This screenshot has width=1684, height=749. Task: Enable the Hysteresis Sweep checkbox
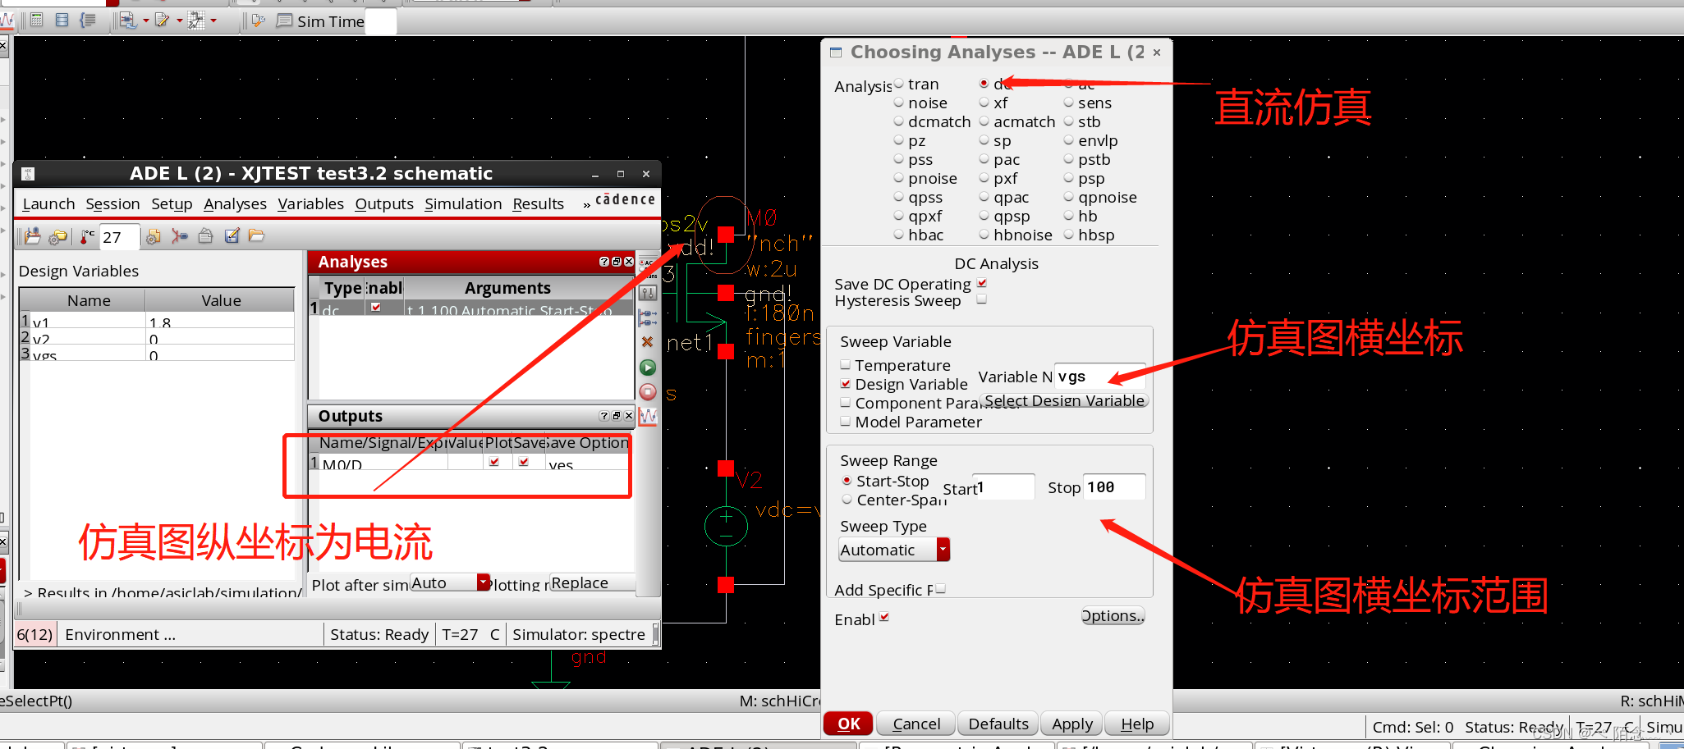(x=982, y=299)
